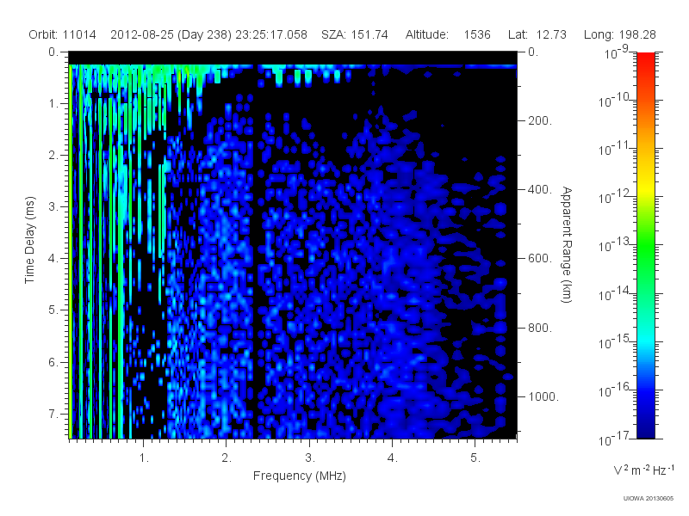The image size is (689, 516).
Task: Click the 2. tick on the frequency axis
Action: point(227,458)
